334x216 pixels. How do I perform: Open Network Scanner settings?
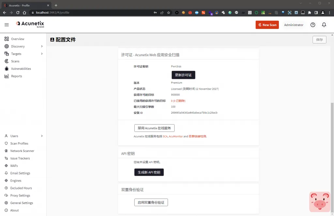22,151
